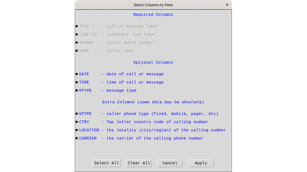Toggle the LOCATION column checkbox
The height and width of the screenshot is (172, 307).
(x=77, y=131)
